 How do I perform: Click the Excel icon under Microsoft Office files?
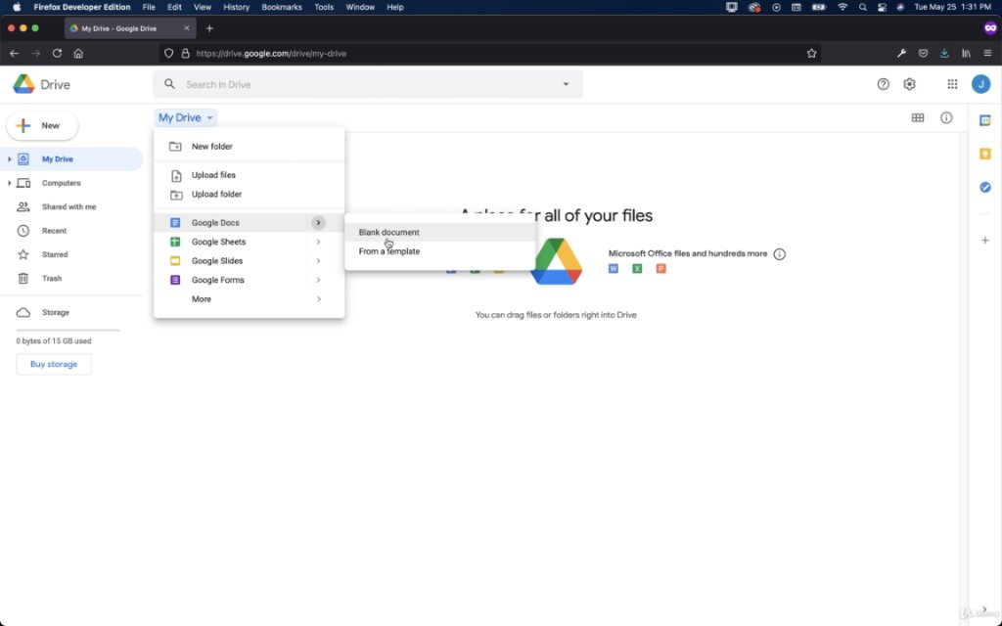637,269
